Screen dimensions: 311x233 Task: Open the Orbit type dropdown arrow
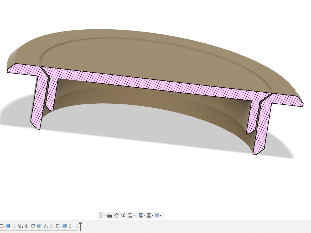(x=105, y=215)
